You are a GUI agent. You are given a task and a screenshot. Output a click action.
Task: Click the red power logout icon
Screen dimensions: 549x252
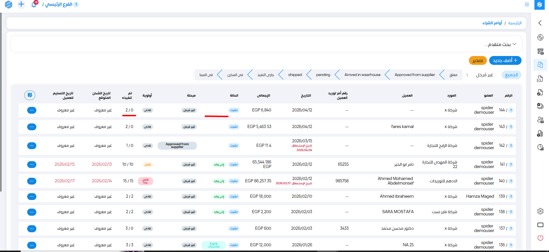540,238
